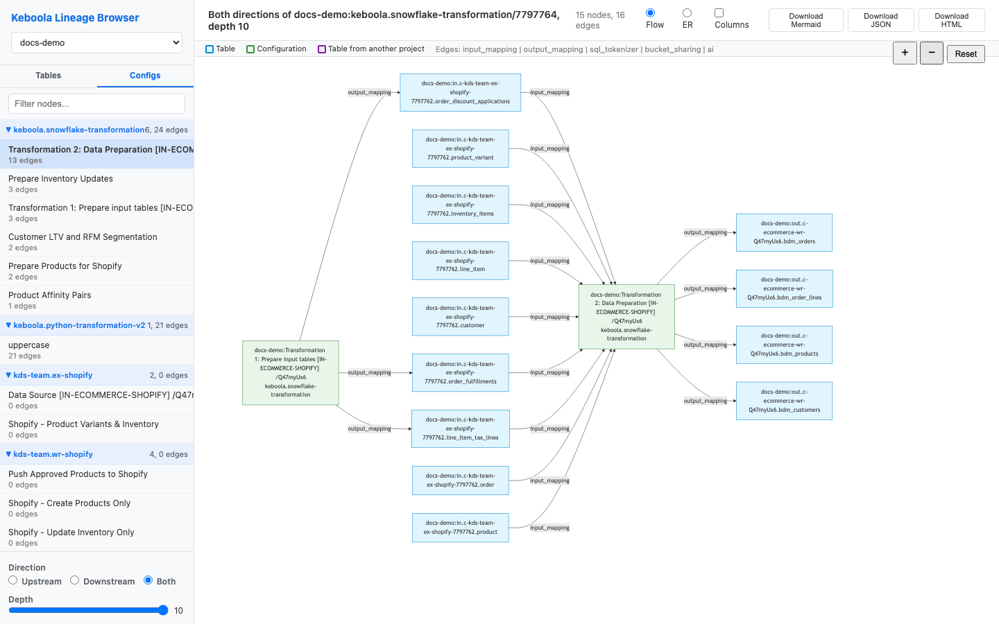Select Prepare Products for Shopify config
The width and height of the screenshot is (999, 624).
(x=96, y=271)
